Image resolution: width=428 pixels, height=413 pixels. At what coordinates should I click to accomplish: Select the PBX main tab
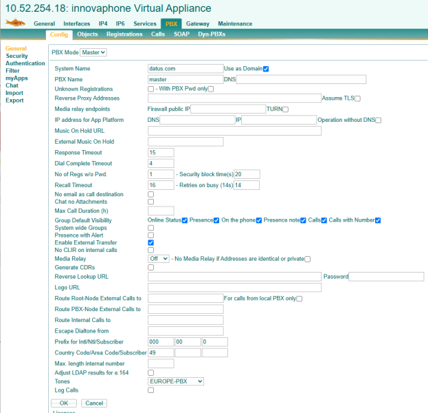[171, 24]
